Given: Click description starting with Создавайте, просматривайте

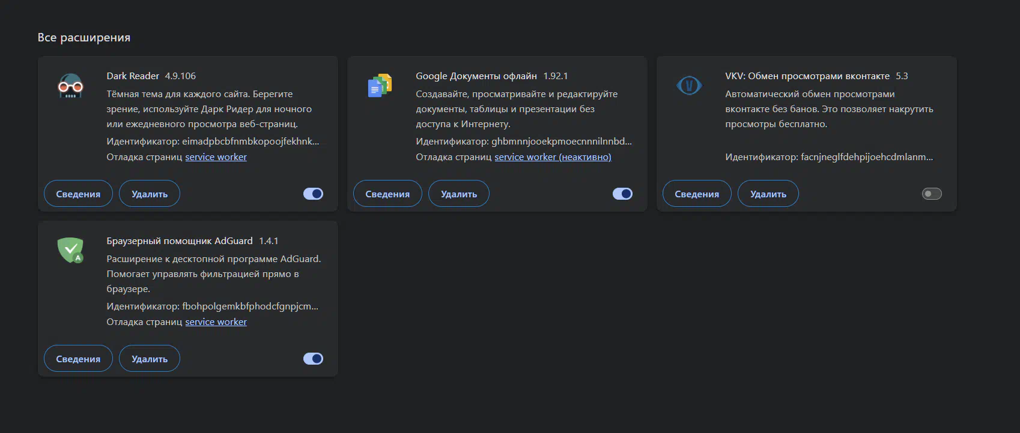Looking at the screenshot, I should pyautogui.click(x=517, y=109).
